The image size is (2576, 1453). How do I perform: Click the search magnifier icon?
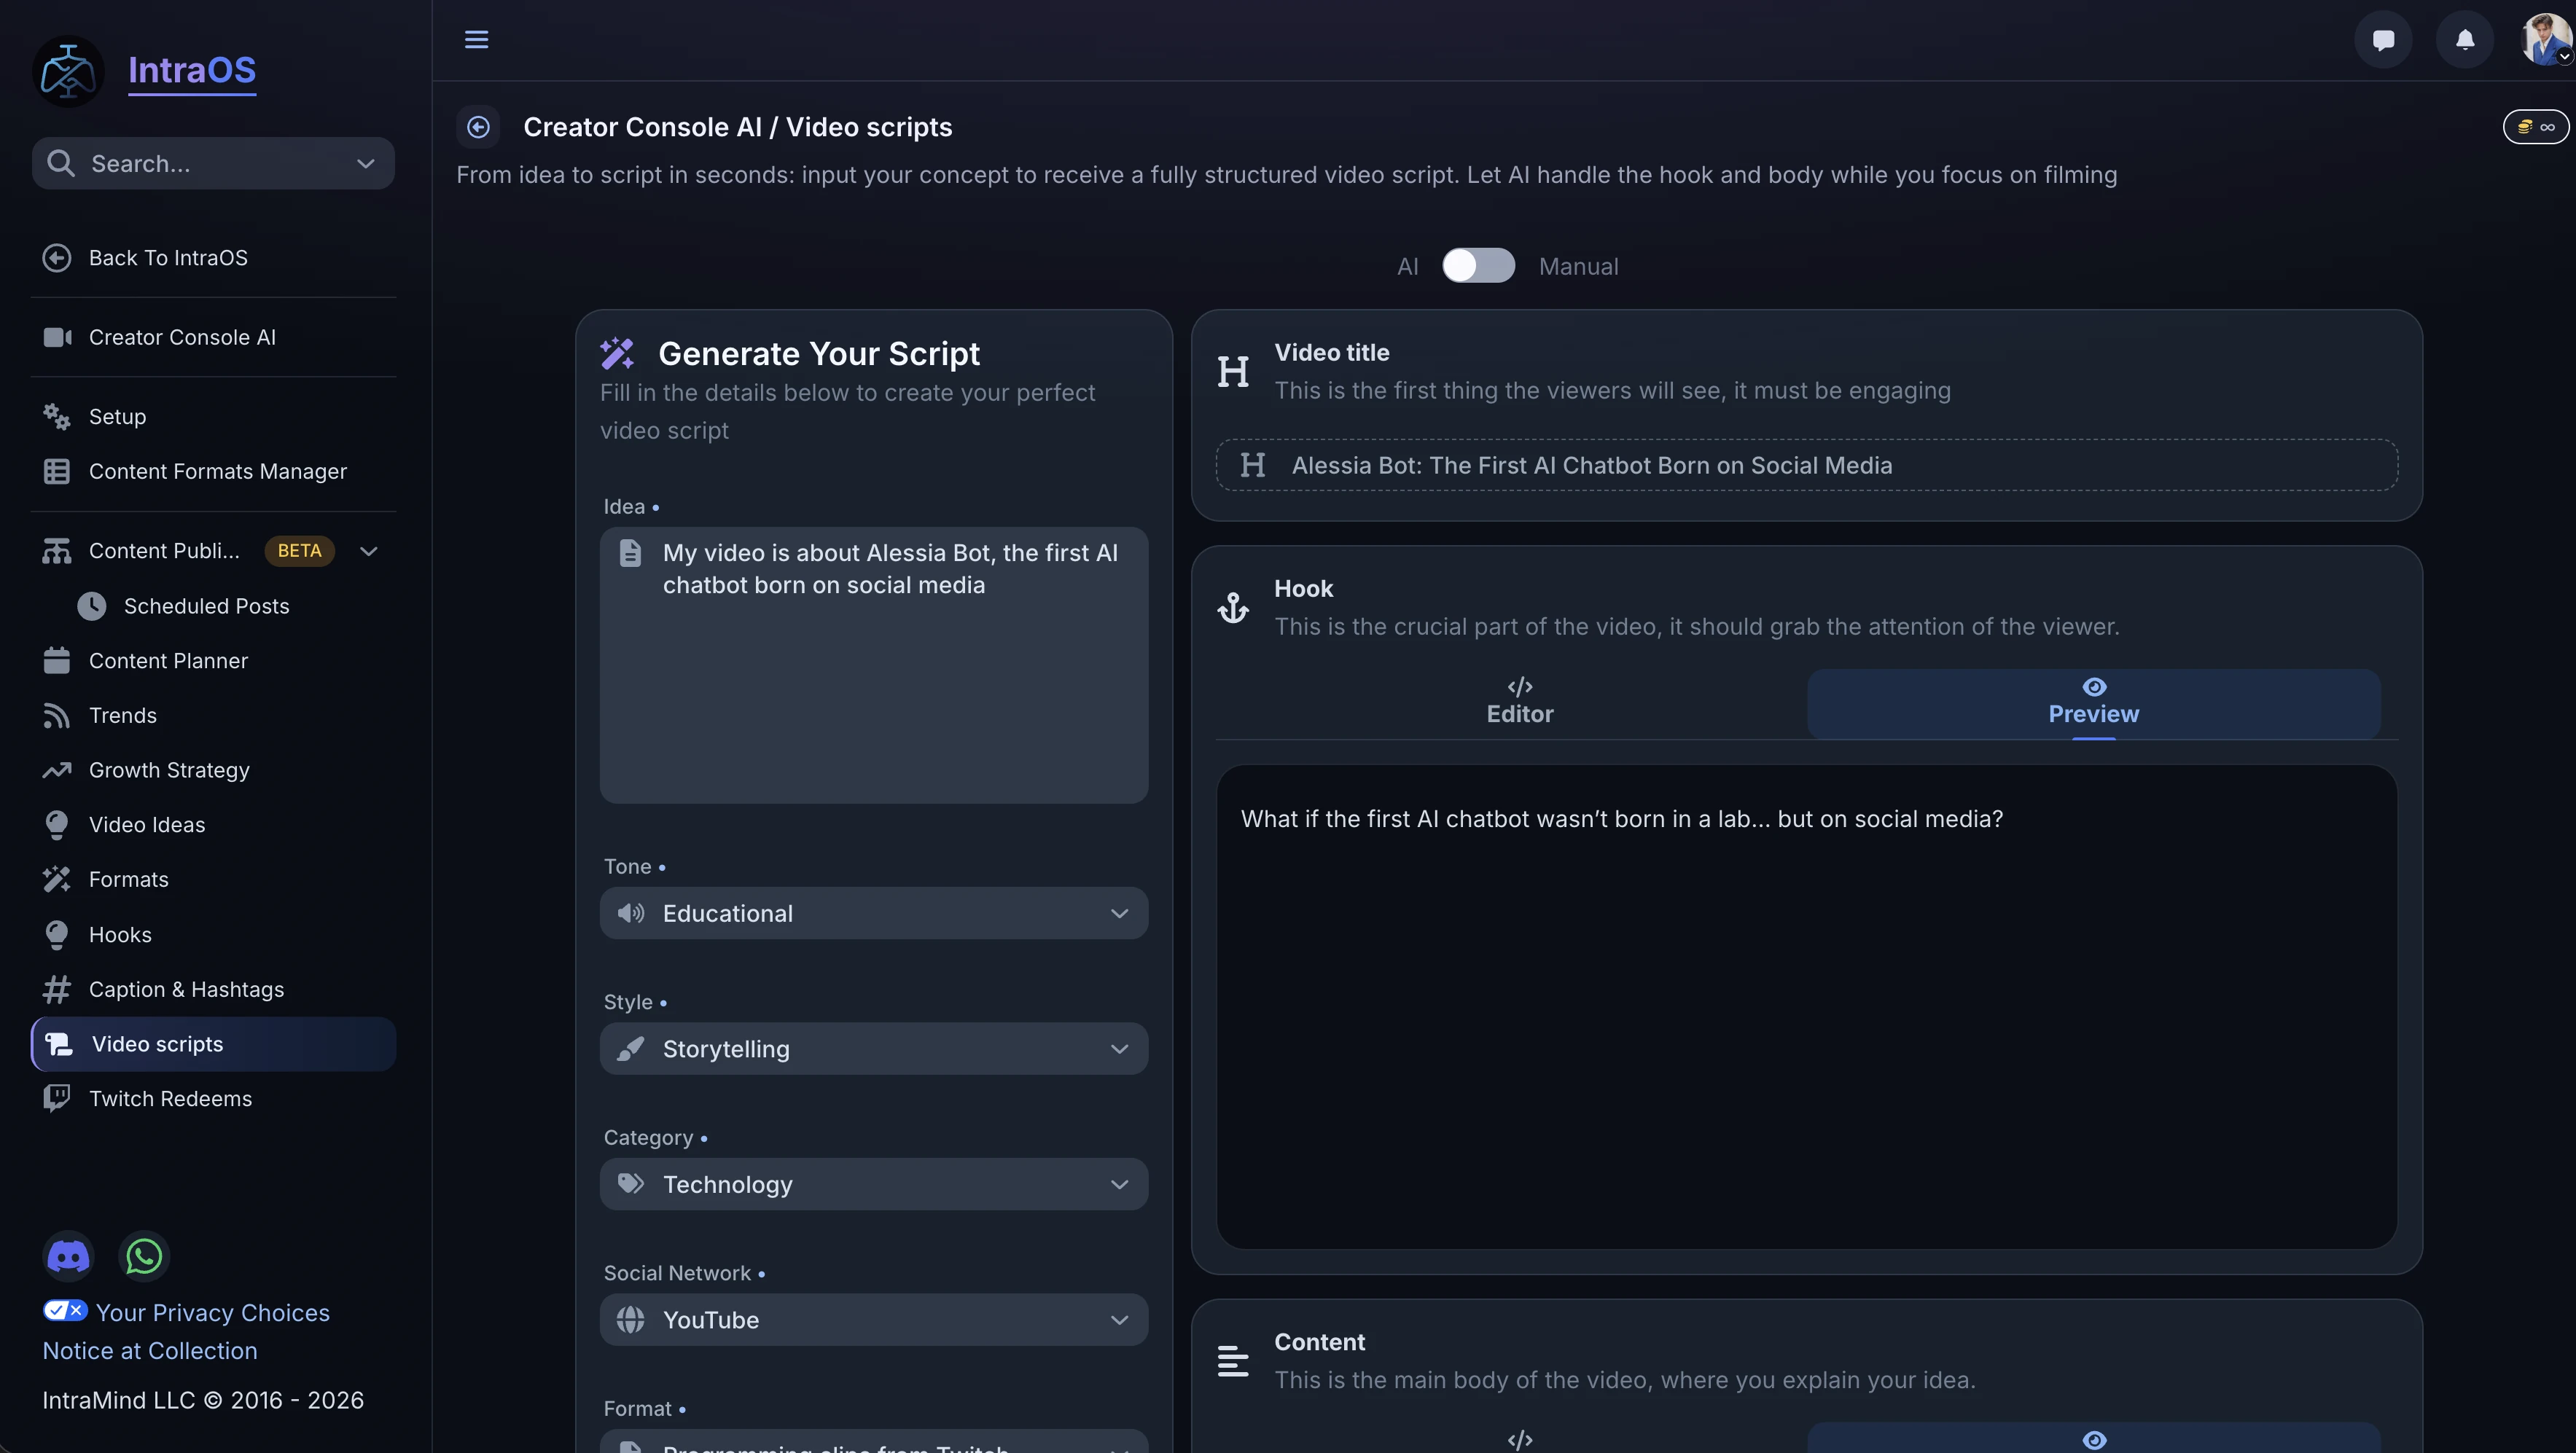pyautogui.click(x=60, y=163)
